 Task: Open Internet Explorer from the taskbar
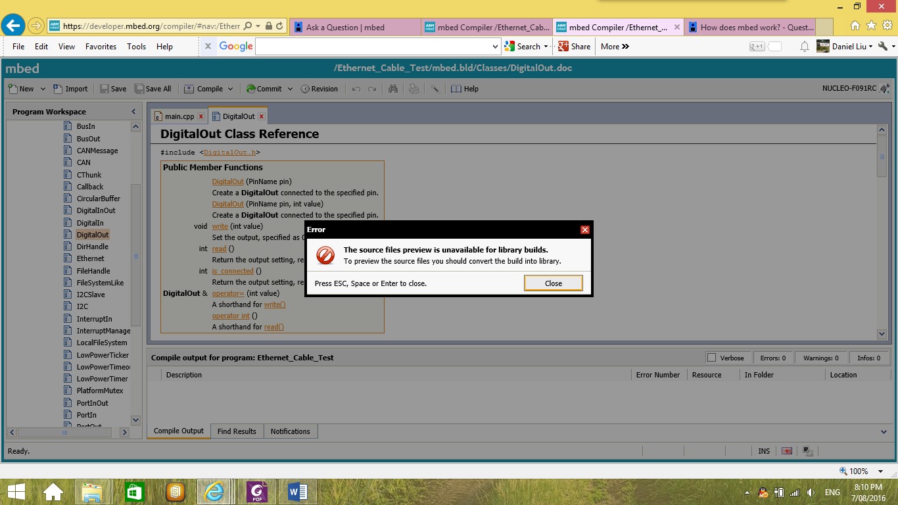point(214,491)
